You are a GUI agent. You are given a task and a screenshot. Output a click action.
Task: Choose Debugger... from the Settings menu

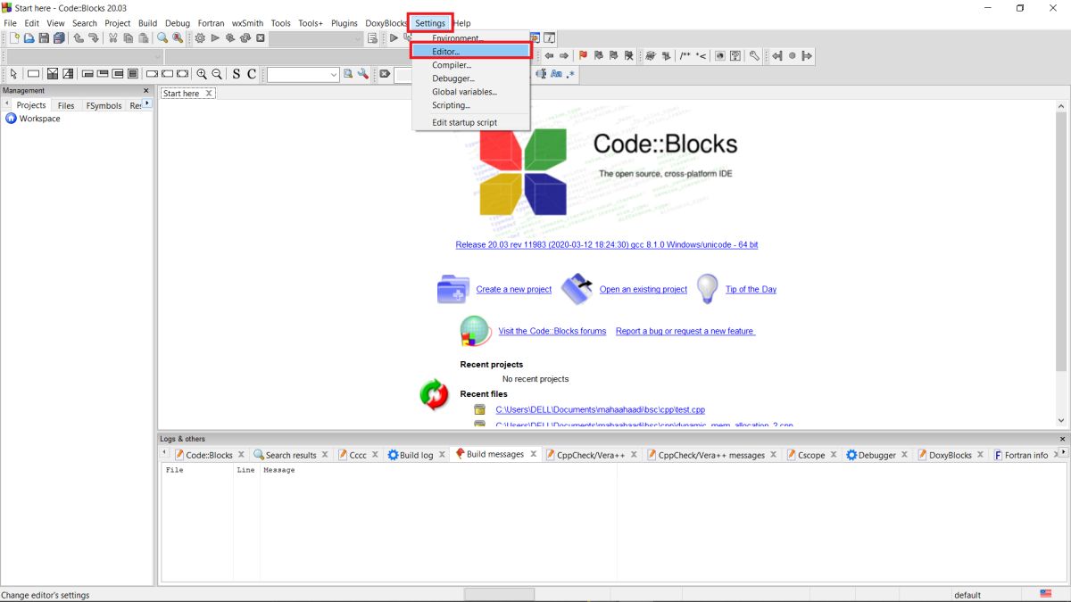pyautogui.click(x=471, y=78)
